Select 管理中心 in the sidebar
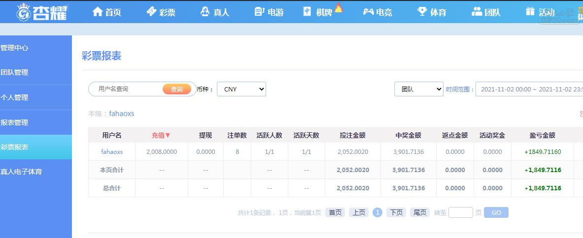The height and width of the screenshot is (238, 583). click(35, 48)
